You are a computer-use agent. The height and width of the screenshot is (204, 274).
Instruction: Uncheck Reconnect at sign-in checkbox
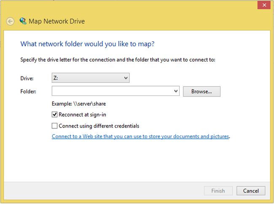(x=54, y=114)
